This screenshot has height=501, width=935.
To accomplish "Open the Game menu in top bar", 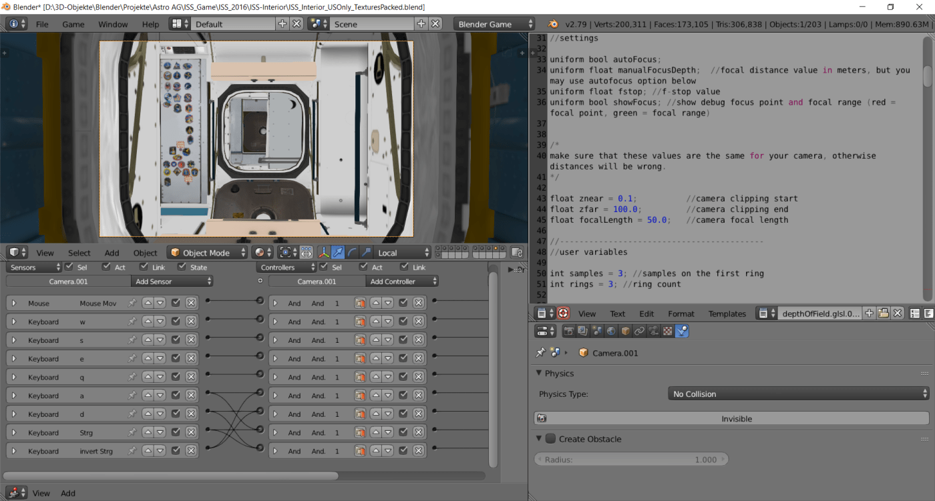I will tap(73, 24).
